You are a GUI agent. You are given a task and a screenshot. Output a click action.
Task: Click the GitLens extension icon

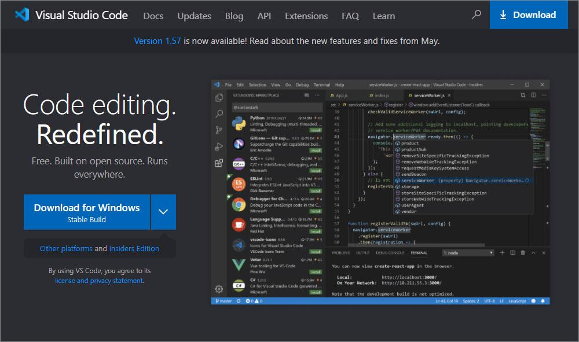(239, 144)
